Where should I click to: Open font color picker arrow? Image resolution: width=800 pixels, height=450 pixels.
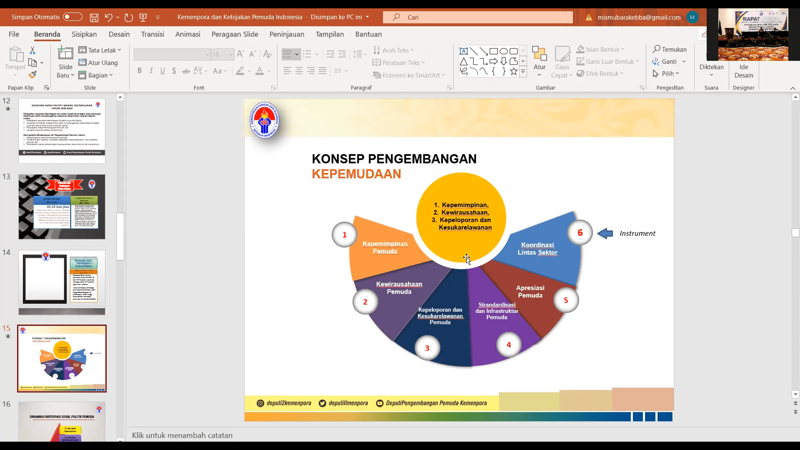pos(269,71)
